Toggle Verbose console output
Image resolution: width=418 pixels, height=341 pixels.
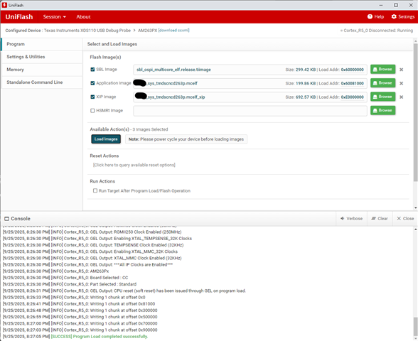click(351, 219)
